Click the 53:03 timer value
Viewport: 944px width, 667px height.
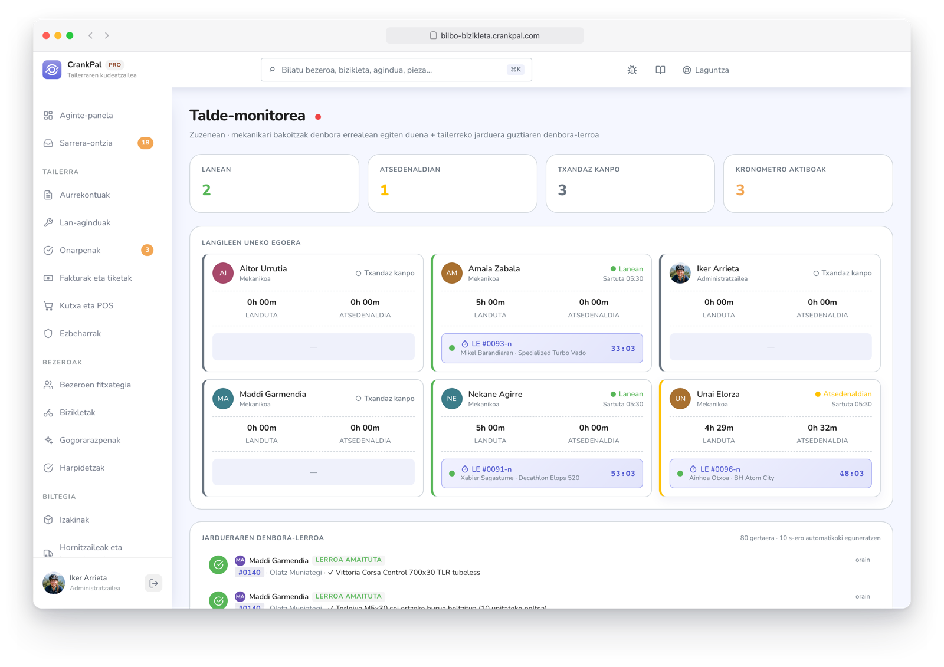pos(623,474)
